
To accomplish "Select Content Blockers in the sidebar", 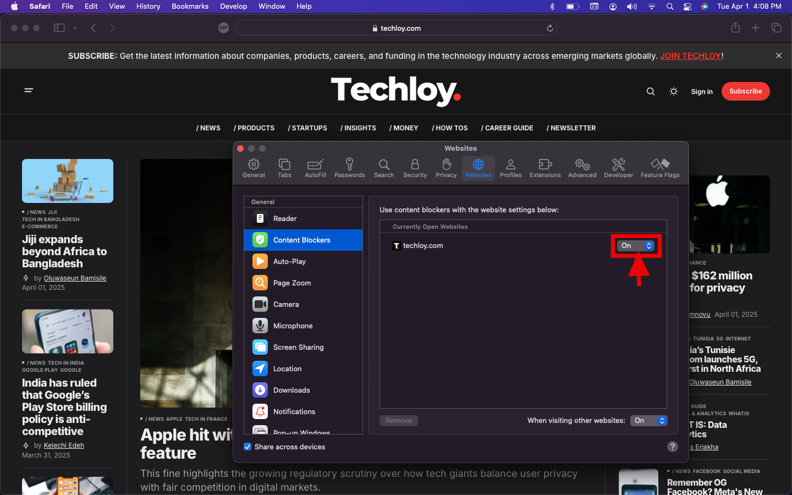I will point(303,240).
